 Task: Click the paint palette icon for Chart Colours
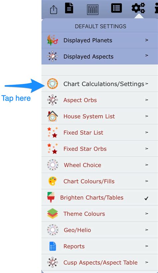[x=52, y=181]
